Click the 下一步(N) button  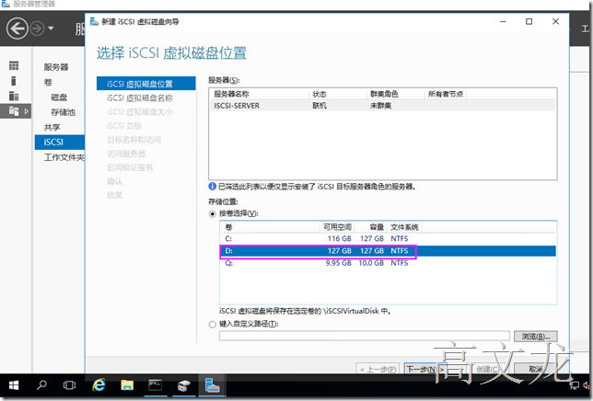pyautogui.click(x=425, y=370)
